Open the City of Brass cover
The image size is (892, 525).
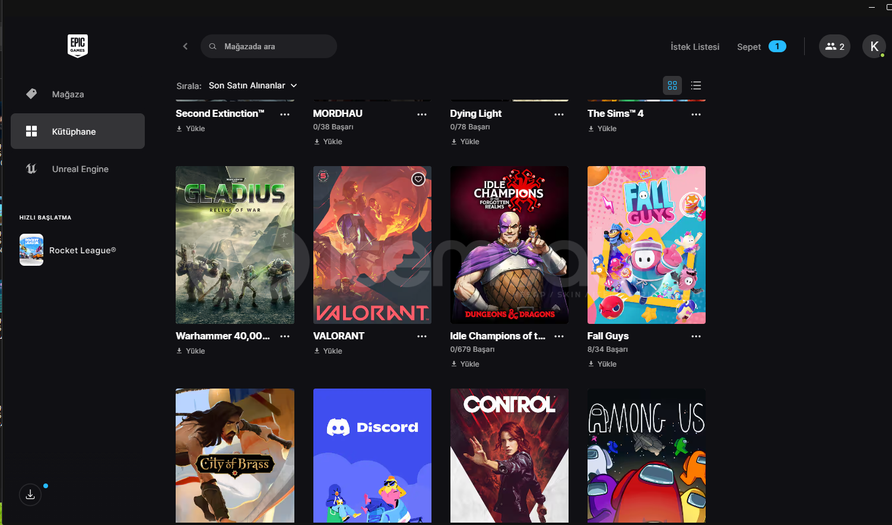click(235, 456)
